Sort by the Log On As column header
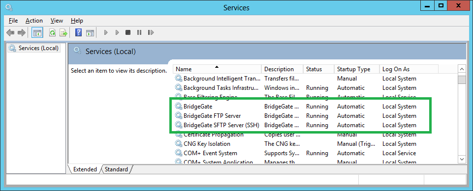 click(409, 69)
